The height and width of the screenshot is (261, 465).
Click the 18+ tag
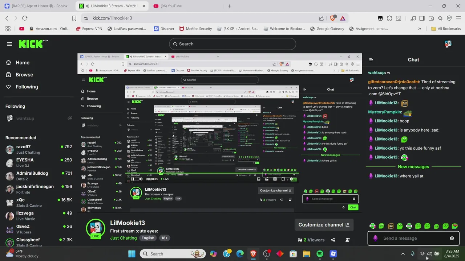[x=165, y=238]
